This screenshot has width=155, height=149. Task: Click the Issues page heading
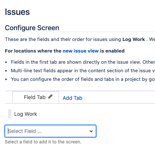[17, 12]
